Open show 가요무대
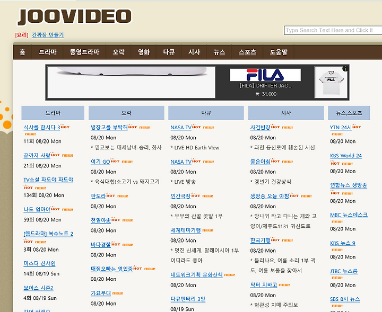 click(x=101, y=293)
